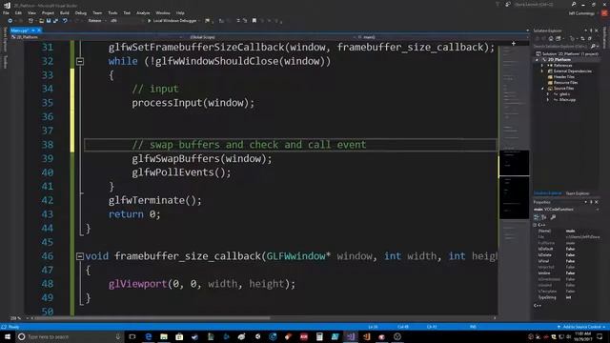Click Property Pages wrench icon

pyautogui.click(x=553, y=217)
